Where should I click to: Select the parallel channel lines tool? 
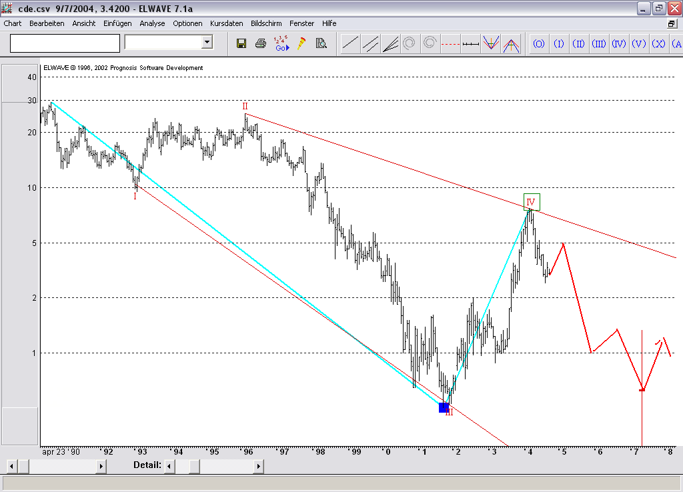[x=370, y=43]
